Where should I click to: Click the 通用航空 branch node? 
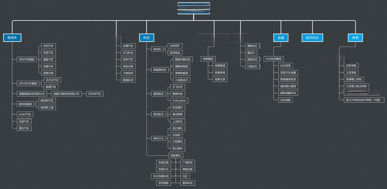(x=158, y=94)
